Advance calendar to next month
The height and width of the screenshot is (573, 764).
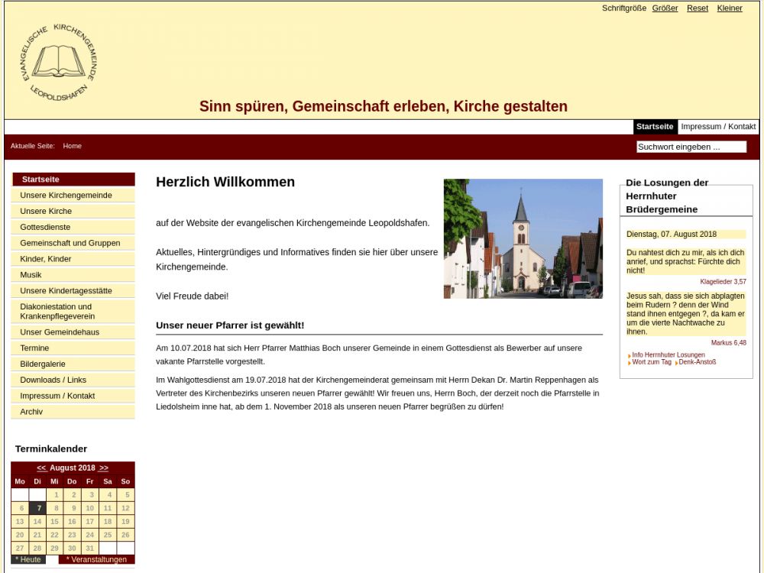tap(104, 468)
